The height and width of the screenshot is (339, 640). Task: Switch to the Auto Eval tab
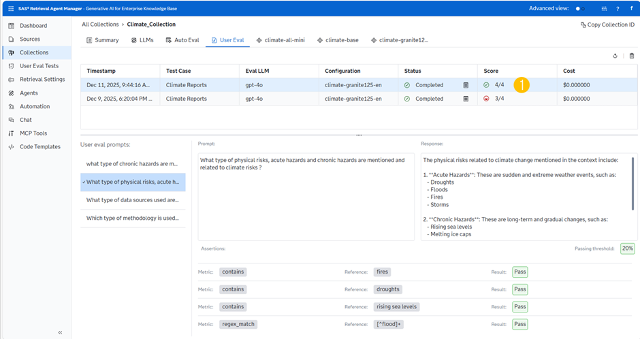182,40
